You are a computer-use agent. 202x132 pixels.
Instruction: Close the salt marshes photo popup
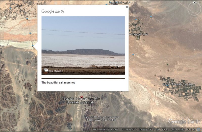click(x=127, y=7)
